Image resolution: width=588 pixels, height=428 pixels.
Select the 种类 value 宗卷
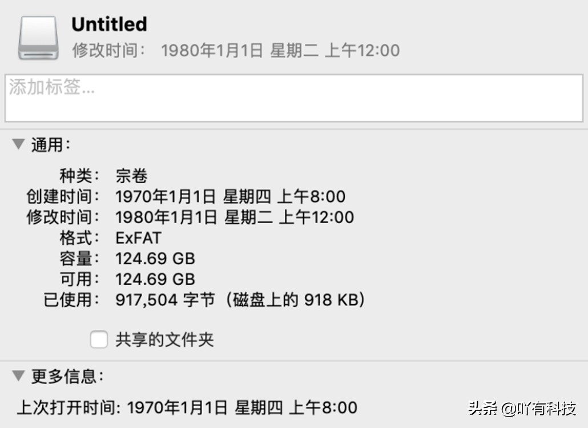[x=131, y=176]
